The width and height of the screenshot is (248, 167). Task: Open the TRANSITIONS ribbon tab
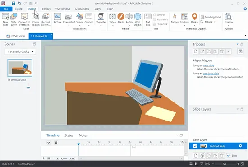pyautogui.click(x=63, y=9)
